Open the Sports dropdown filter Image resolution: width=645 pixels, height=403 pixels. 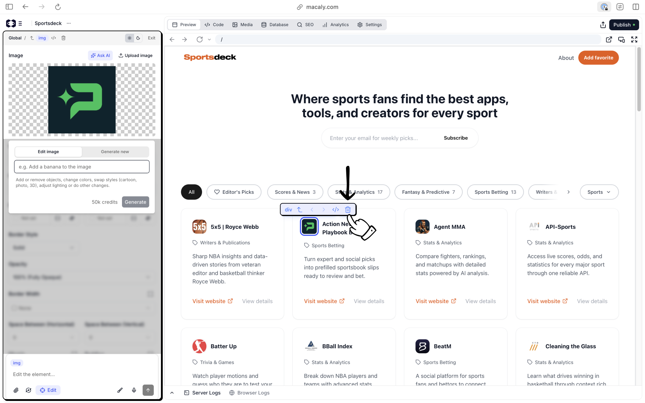[x=599, y=192]
